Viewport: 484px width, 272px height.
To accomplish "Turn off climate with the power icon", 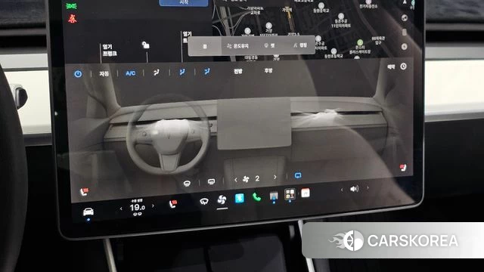I will pyautogui.click(x=78, y=74).
